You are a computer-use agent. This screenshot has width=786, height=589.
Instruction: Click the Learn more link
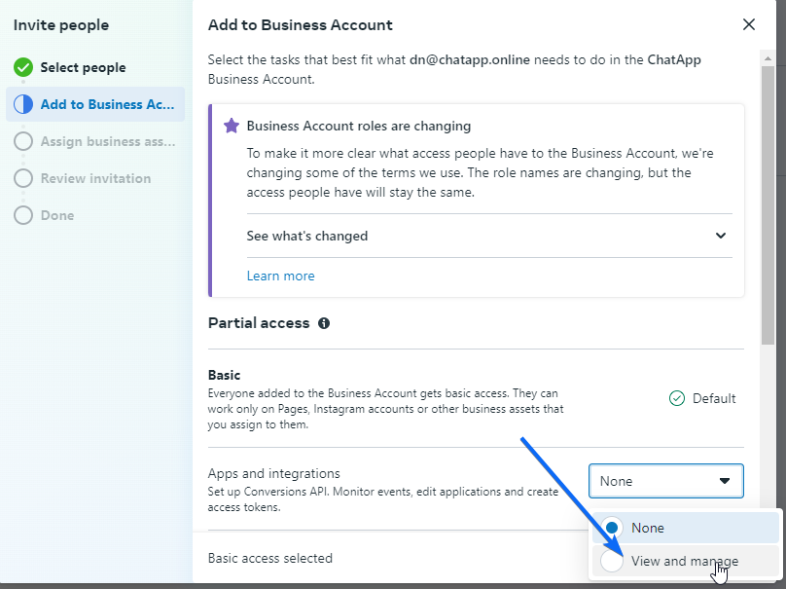(280, 276)
